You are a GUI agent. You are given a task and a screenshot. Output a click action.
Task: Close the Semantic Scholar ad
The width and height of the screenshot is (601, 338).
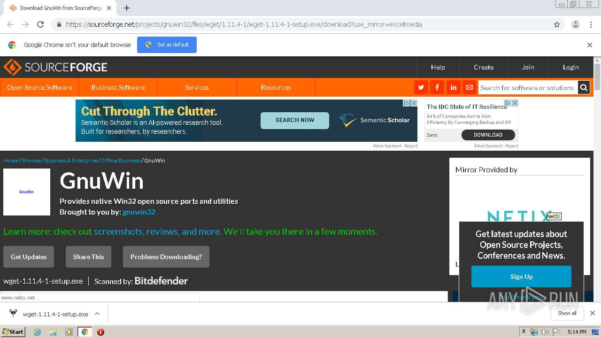coord(414,103)
